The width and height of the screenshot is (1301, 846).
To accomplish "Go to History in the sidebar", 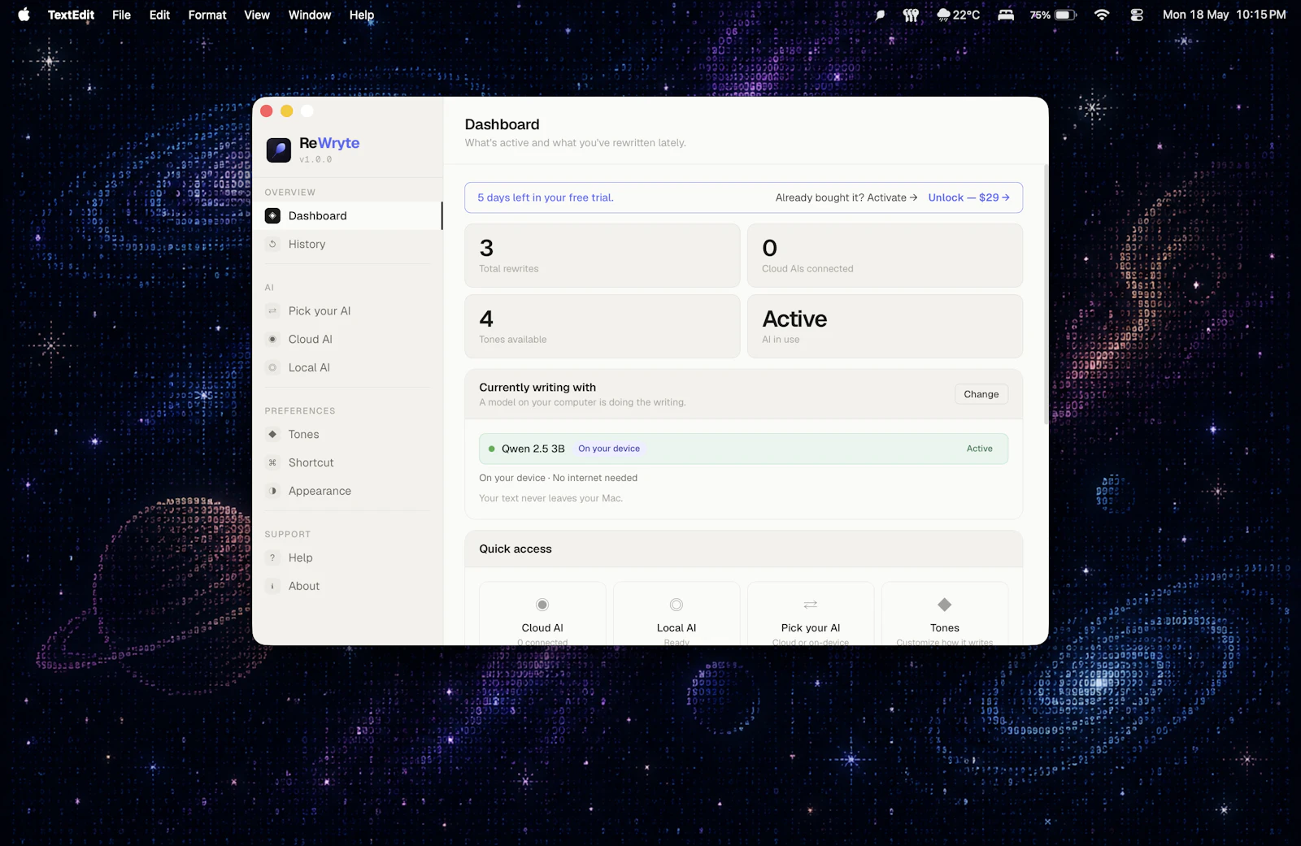I will point(348,244).
